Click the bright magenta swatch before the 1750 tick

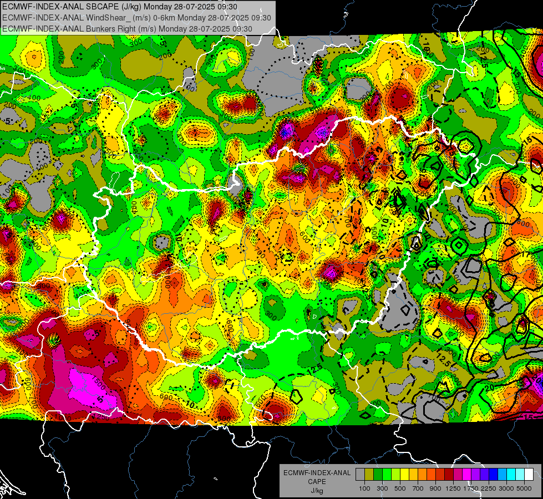pos(467,474)
